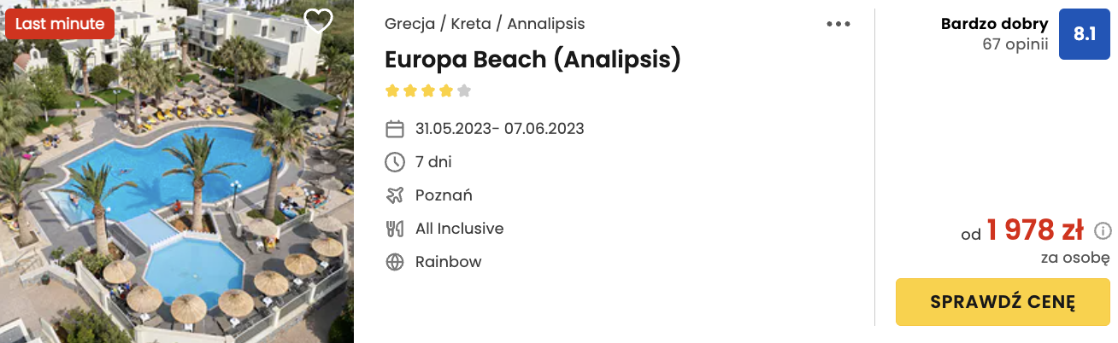The width and height of the screenshot is (1118, 343).
Task: Open the Europa Beach (Analipsis) hotel title
Action: [x=533, y=60]
